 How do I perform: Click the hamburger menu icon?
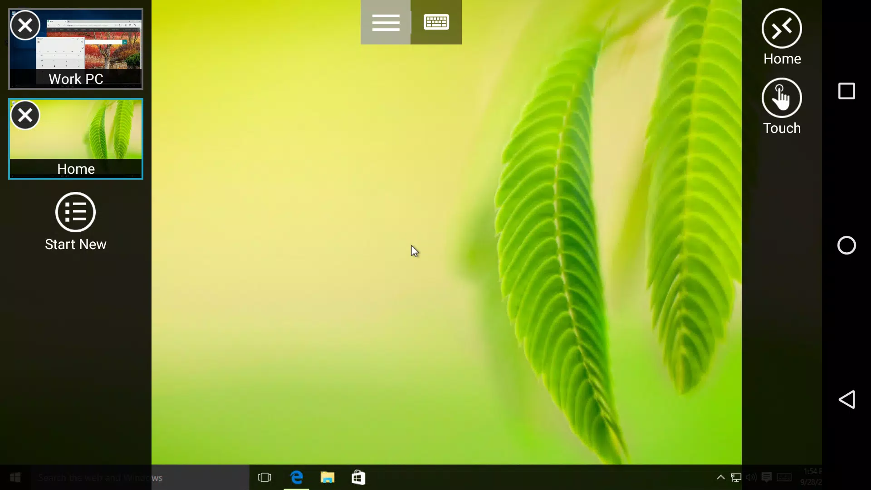pos(386,22)
